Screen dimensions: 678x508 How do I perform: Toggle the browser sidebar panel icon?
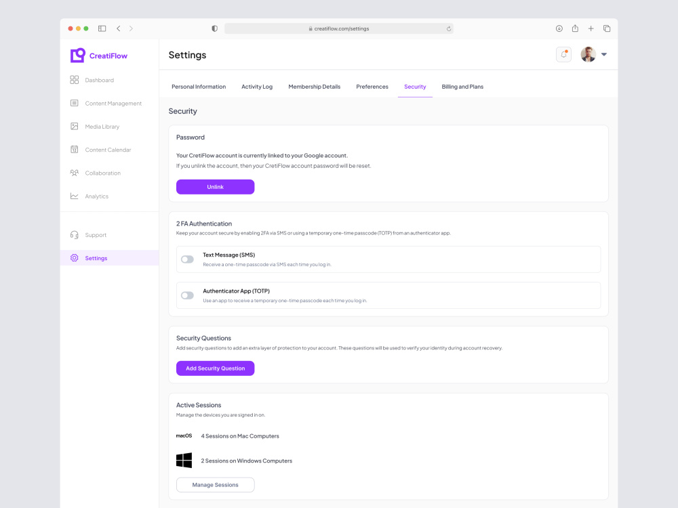click(102, 28)
